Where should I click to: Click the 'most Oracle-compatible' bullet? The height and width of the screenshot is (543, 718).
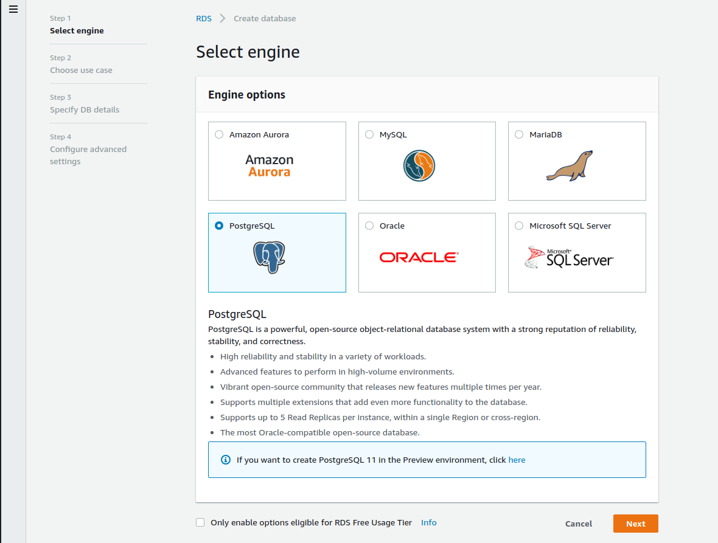pos(320,432)
